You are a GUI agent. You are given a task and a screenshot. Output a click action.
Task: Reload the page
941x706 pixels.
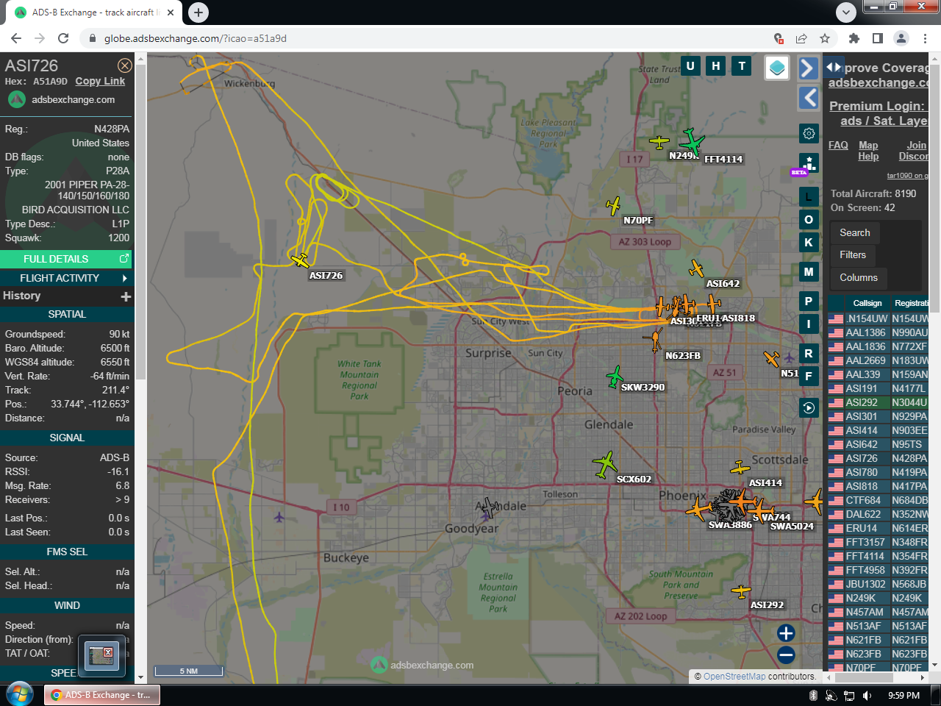[63, 38]
